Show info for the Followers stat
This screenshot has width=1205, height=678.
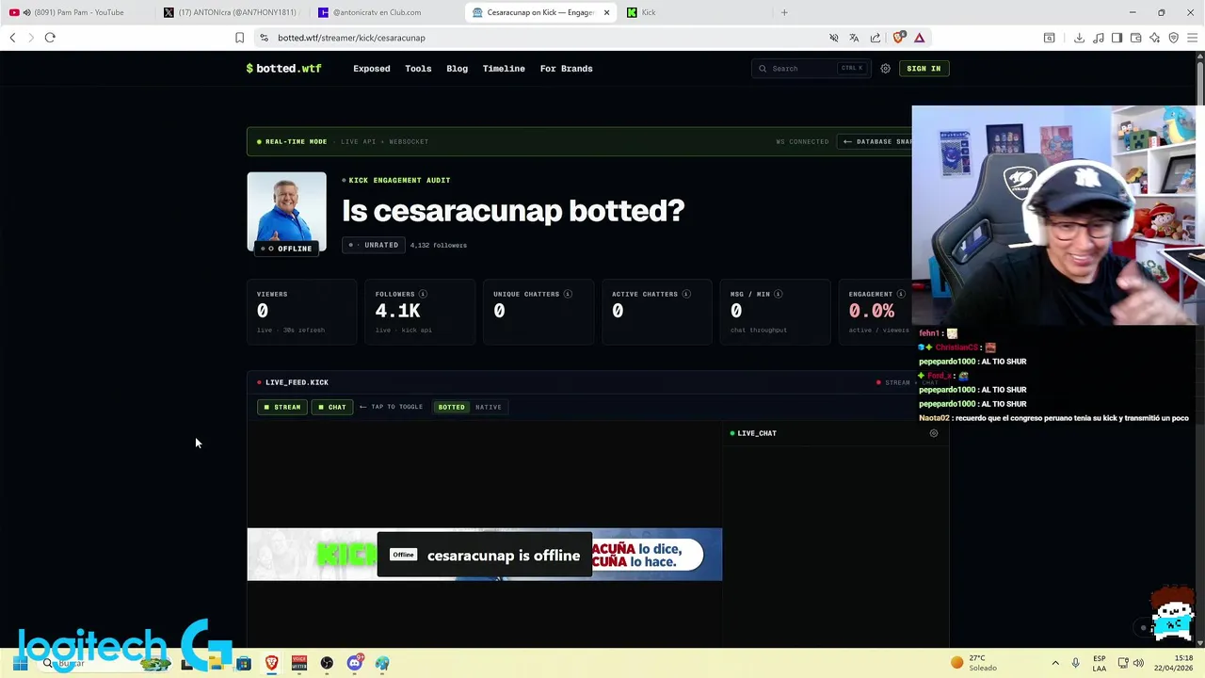[x=423, y=294]
